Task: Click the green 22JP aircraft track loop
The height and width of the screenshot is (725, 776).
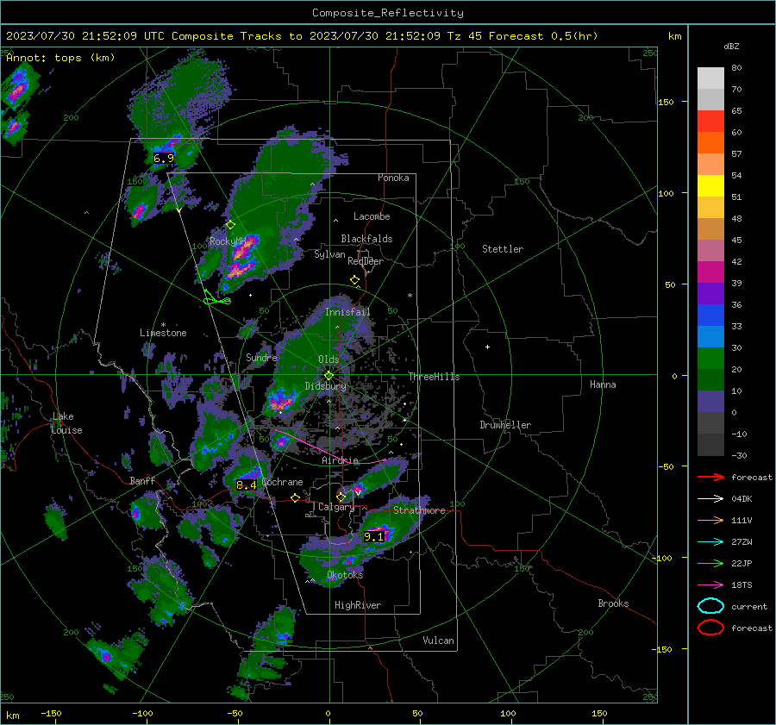Action: pyautogui.click(x=216, y=298)
